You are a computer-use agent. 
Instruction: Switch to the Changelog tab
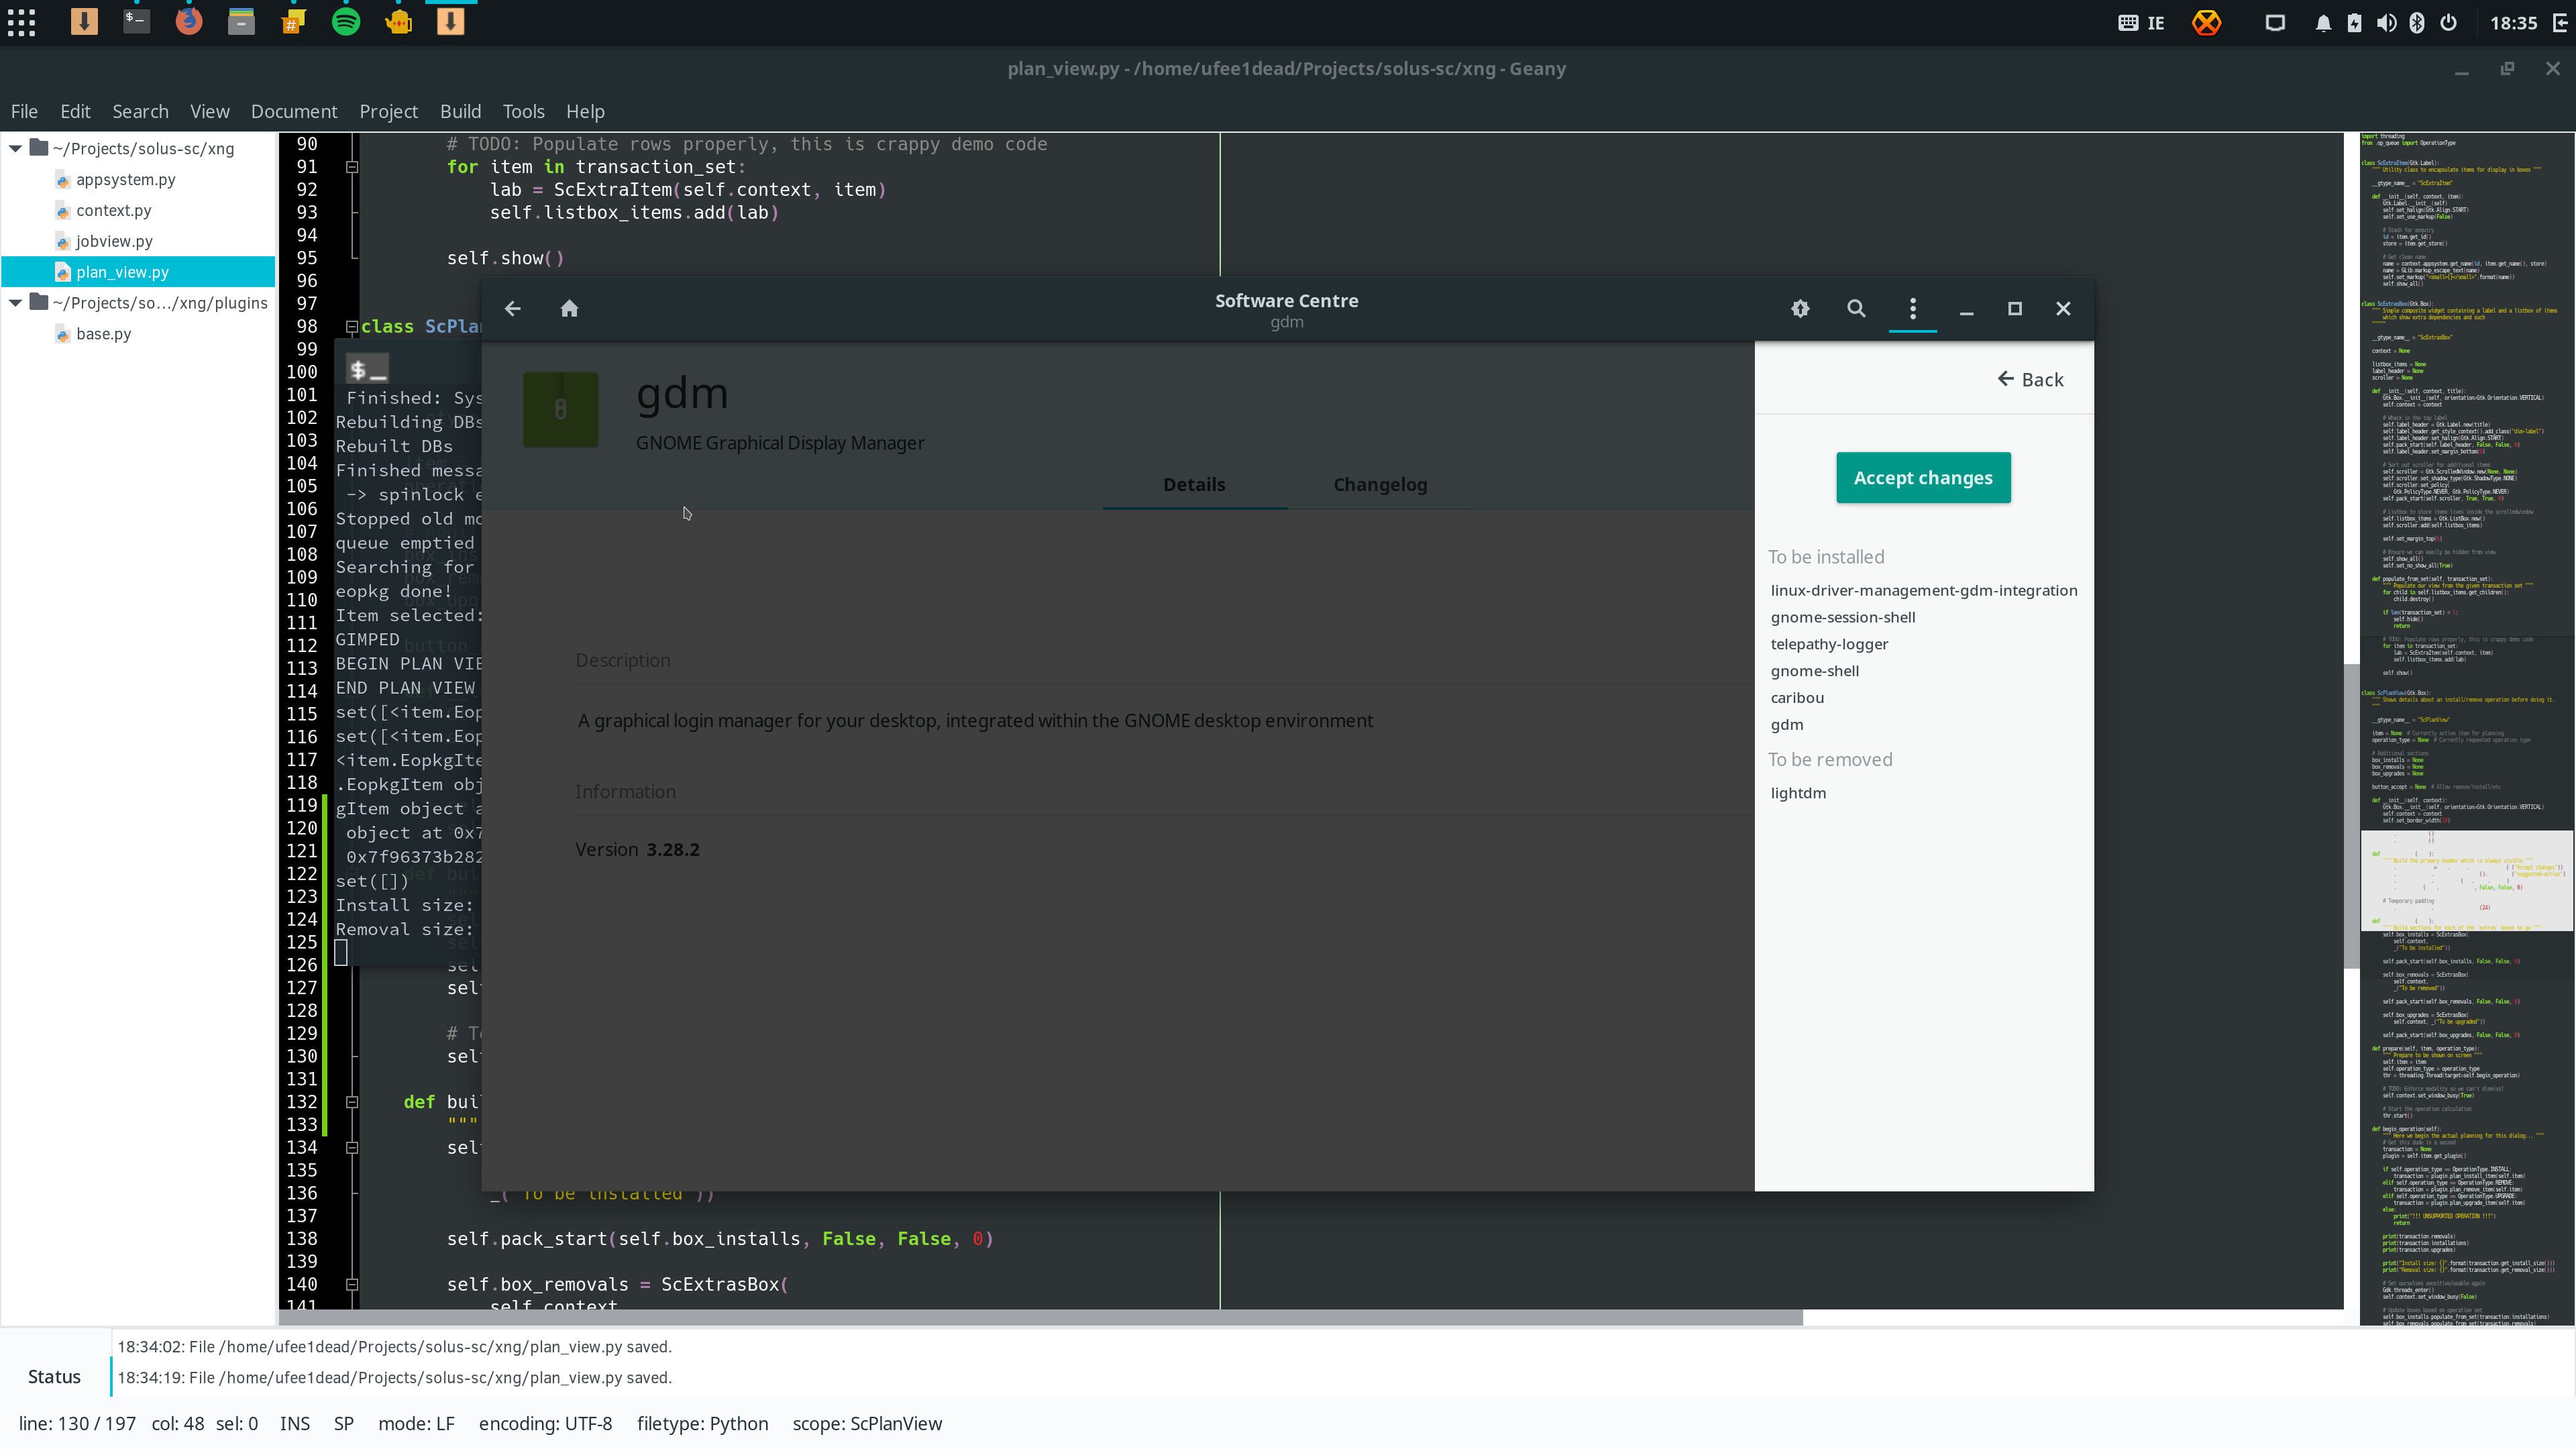(1380, 485)
